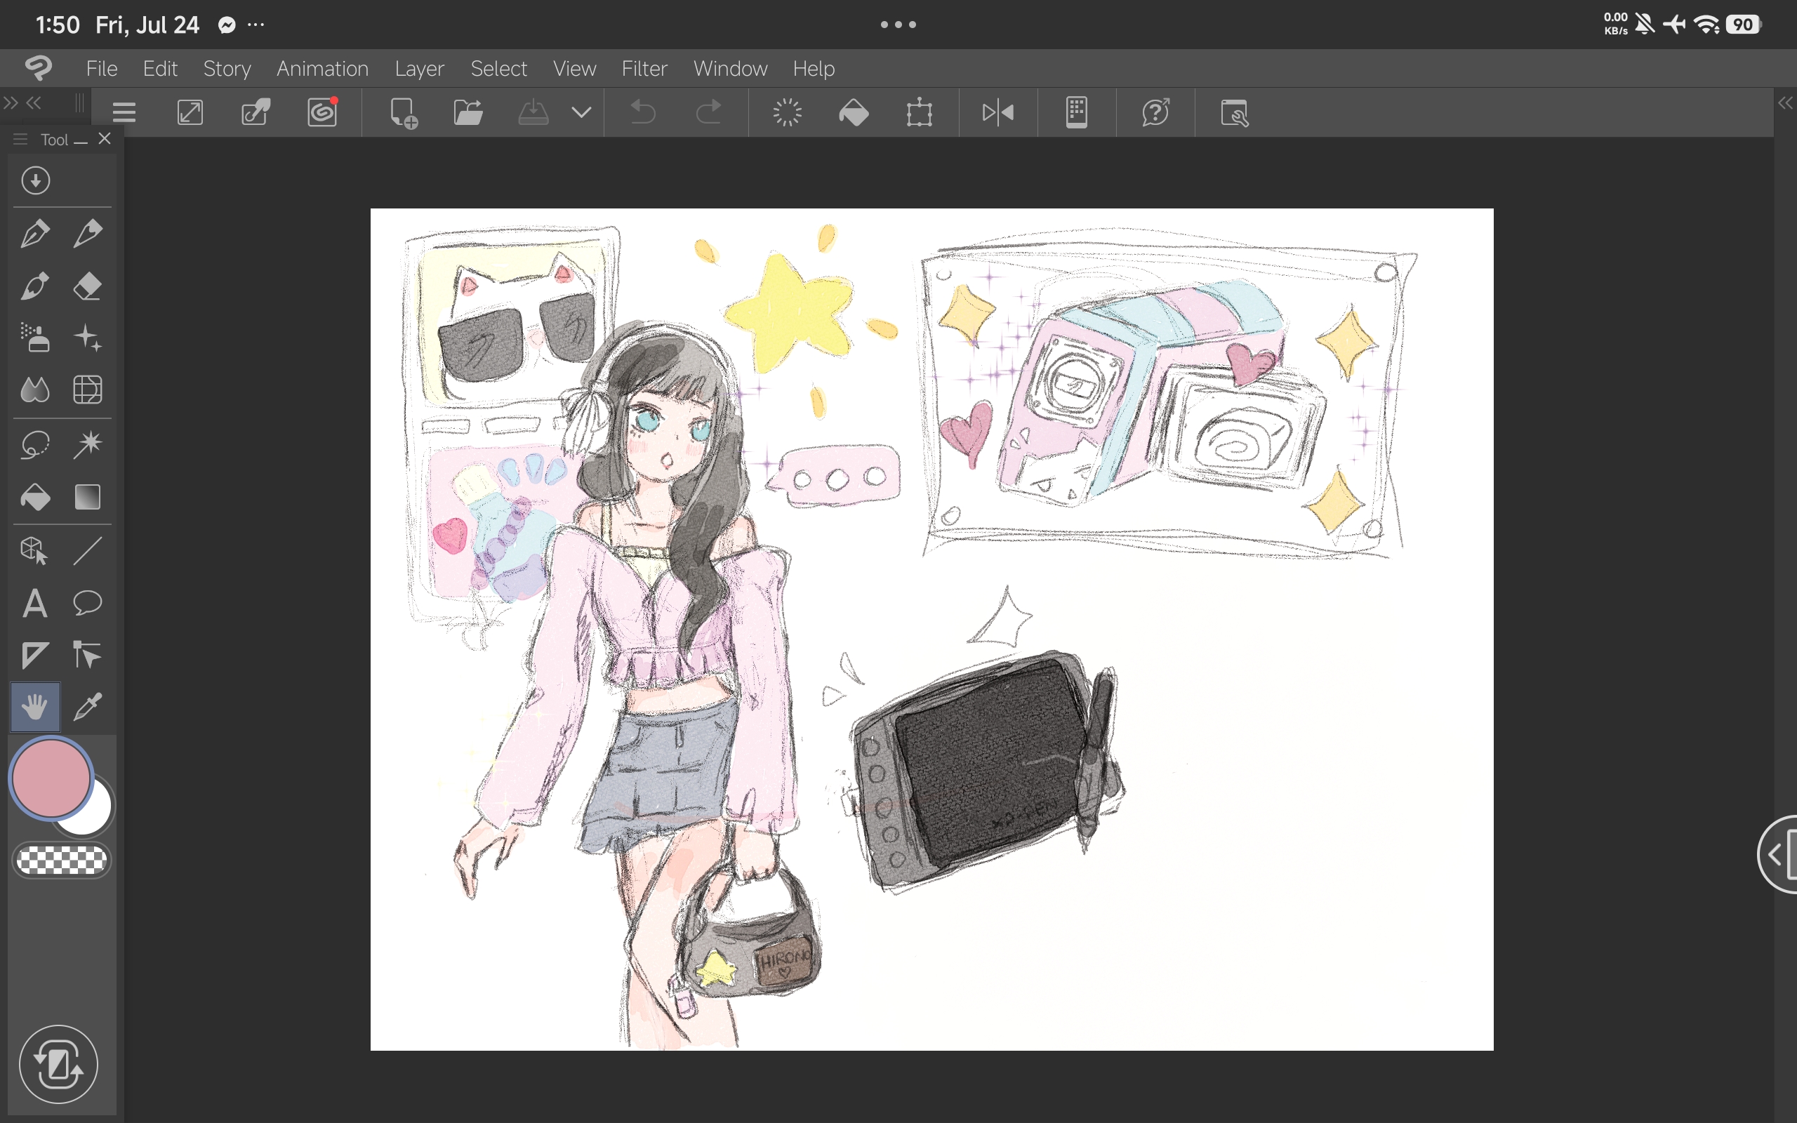Viewport: 1797px width, 1123px height.
Task: Select the Eyedropper tool
Action: click(88, 707)
